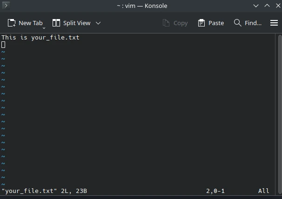Click the first tilde empty-line marker
Viewport: 282px width, 199px height.
pos(3,52)
